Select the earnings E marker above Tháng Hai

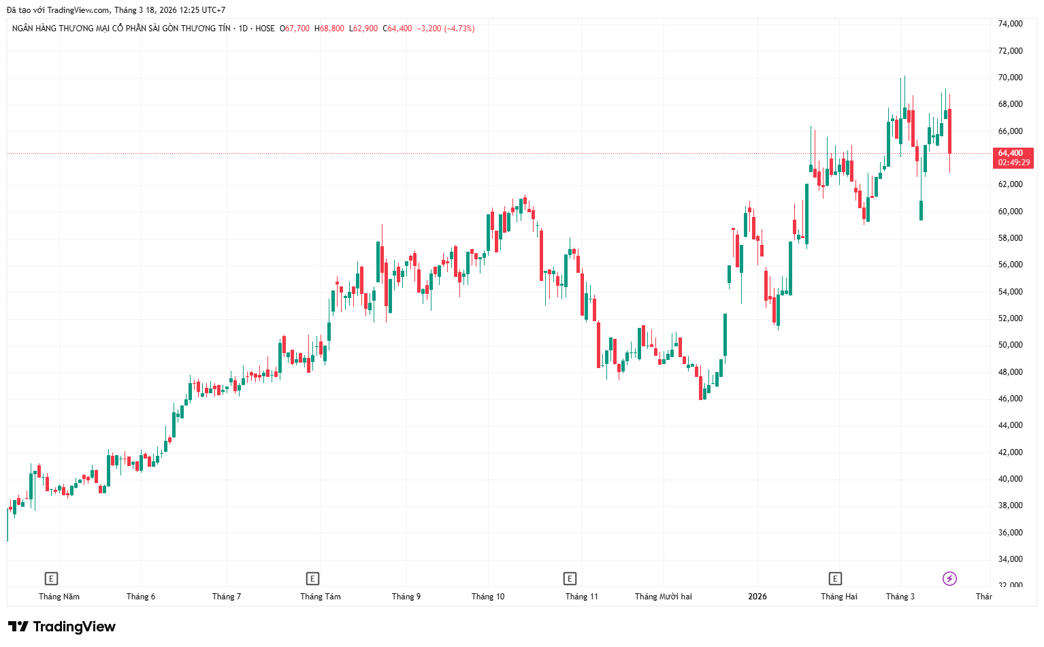click(835, 579)
